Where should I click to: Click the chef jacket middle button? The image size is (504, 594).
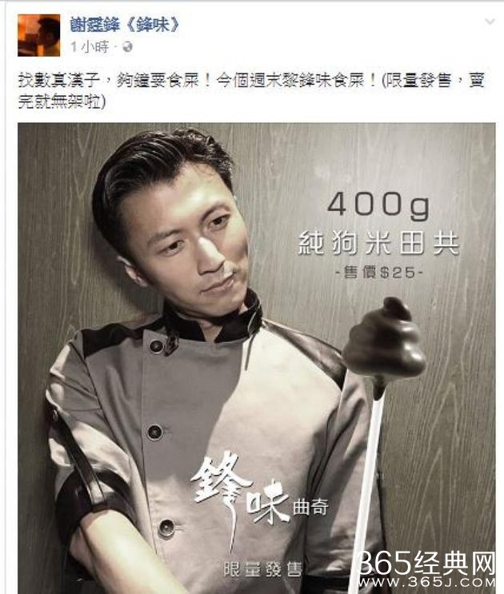[155, 433]
